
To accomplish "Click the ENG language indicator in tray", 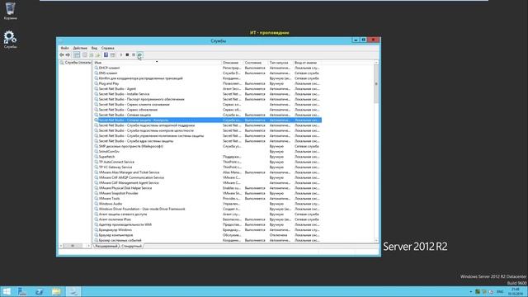I will 500,291.
